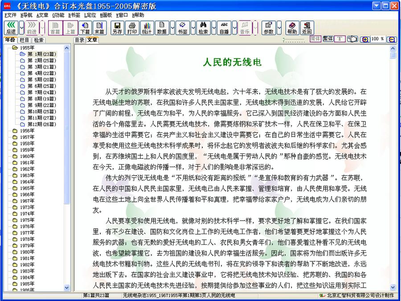Image resolution: width=401 pixels, height=301 pixels.
Task: Start auto-play with the 自播 button
Action: (224, 28)
